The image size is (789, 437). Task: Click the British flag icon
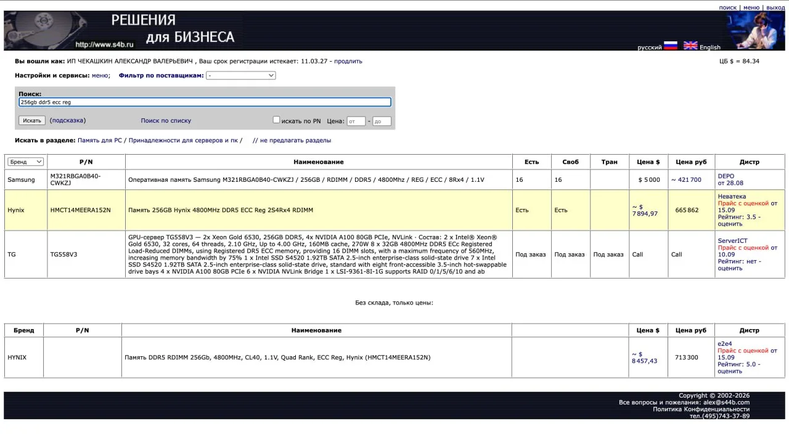pos(690,46)
